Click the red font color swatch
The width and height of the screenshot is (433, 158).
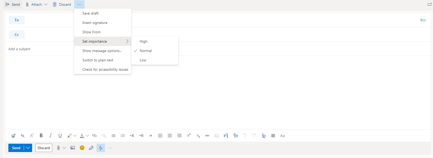pos(82,136)
